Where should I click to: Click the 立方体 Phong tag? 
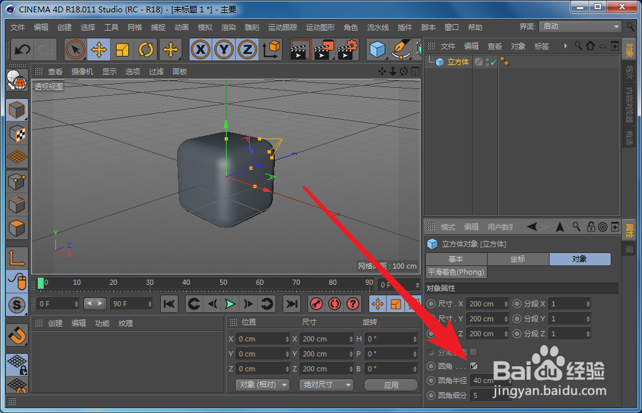coord(505,62)
